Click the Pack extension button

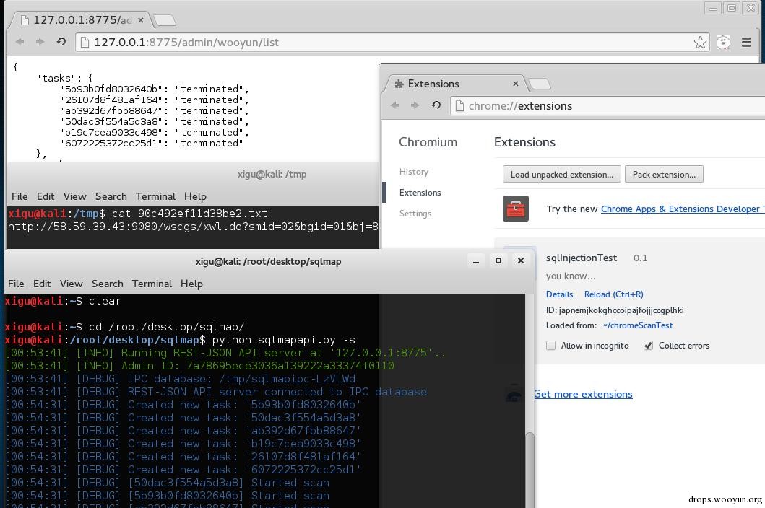(x=663, y=175)
